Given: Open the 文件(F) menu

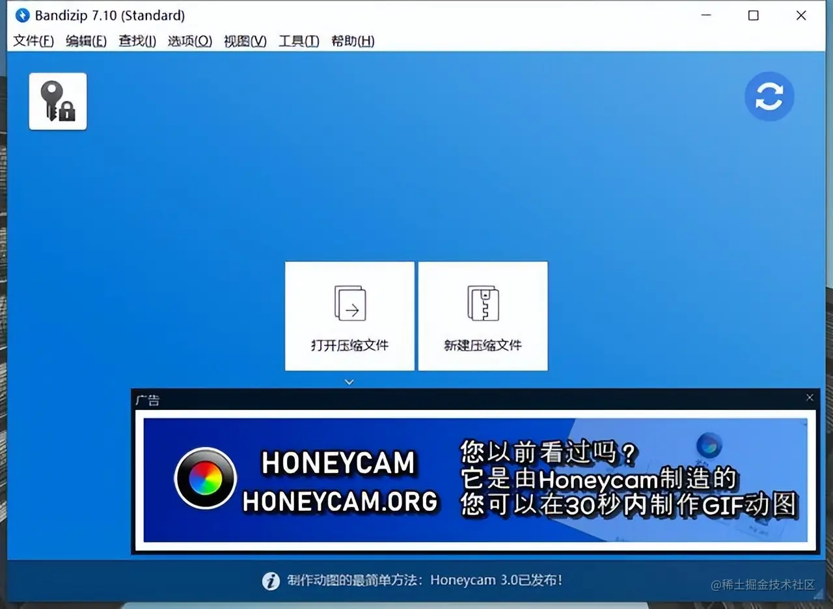Looking at the screenshot, I should point(34,41).
